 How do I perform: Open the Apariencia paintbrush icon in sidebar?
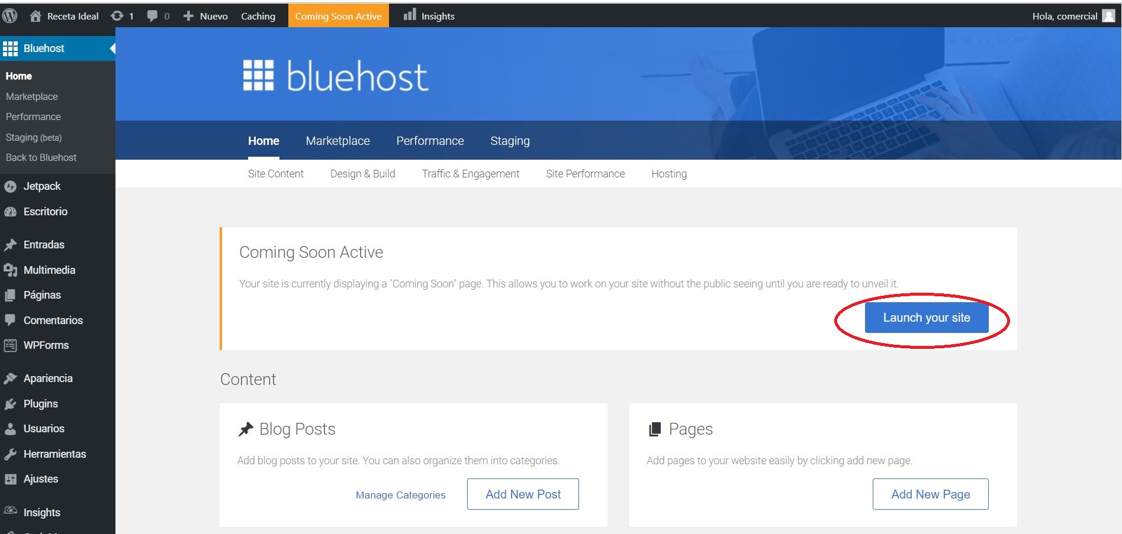coord(10,378)
